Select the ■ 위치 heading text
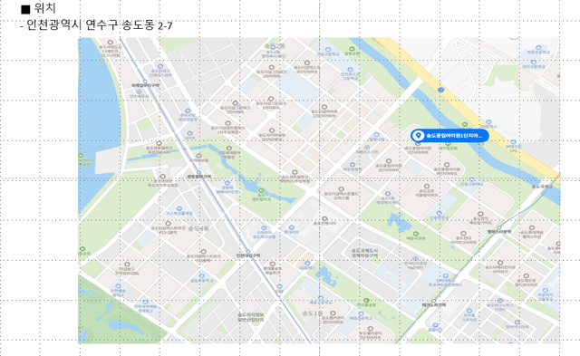Image resolution: width=580 pixels, height=356 pixels. click(38, 8)
